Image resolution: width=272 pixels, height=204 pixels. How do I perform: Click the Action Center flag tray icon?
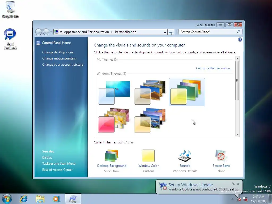coord(239,199)
